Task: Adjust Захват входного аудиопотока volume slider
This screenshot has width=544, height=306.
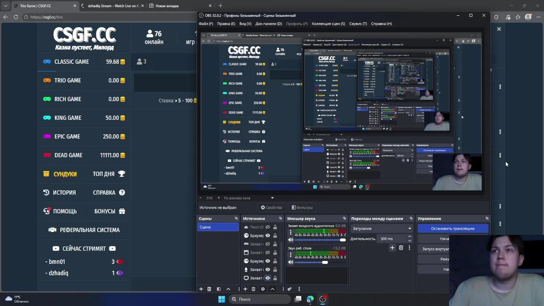Action: [x=320, y=240]
